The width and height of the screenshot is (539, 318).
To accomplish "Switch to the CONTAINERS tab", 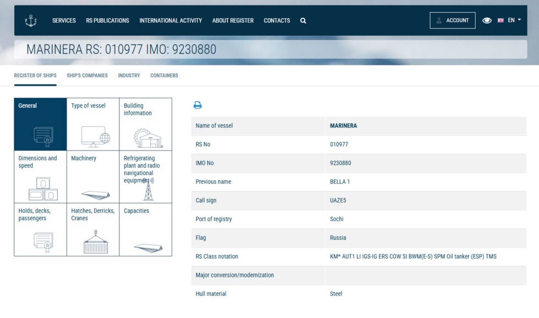I will (164, 75).
